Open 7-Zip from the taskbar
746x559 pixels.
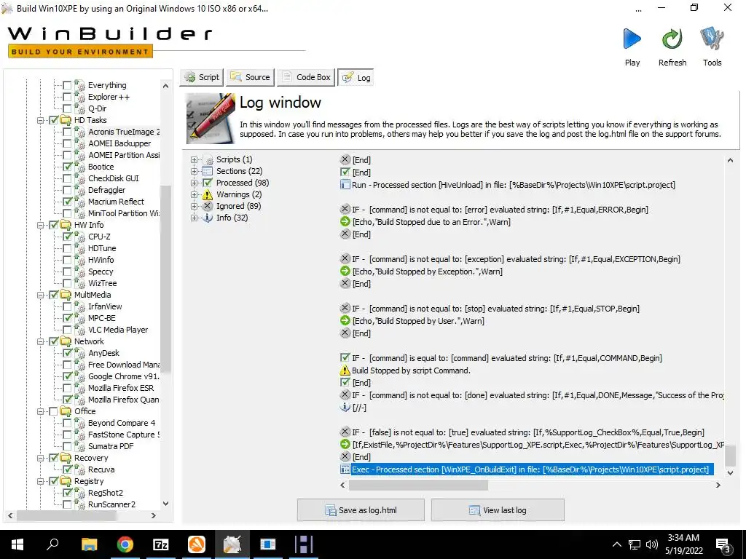pyautogui.click(x=161, y=544)
